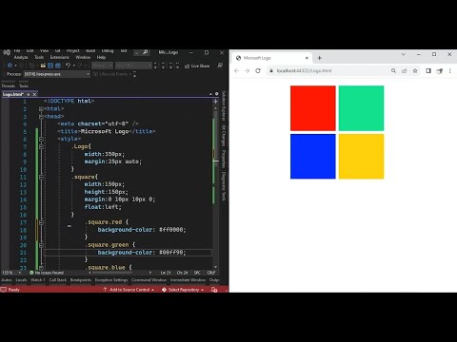Viewport: 457px width, 342px height.
Task: Open the Exception Settings tab
Action: (x=111, y=280)
